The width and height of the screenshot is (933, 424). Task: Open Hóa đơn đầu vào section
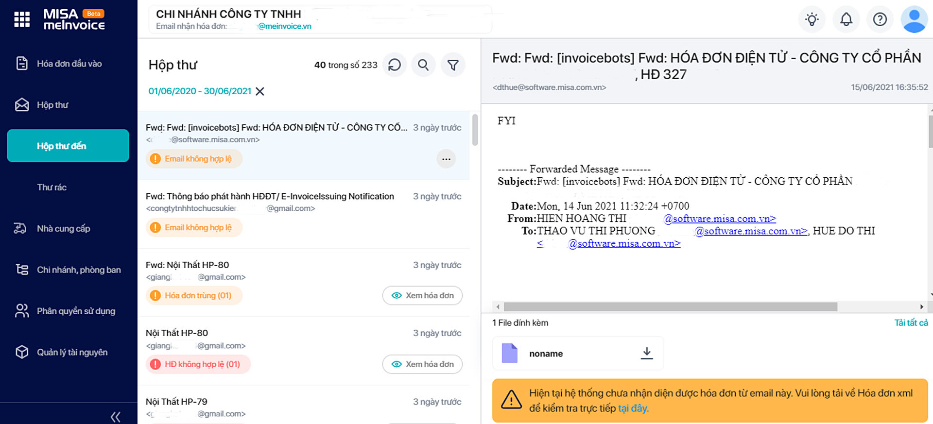coord(69,64)
